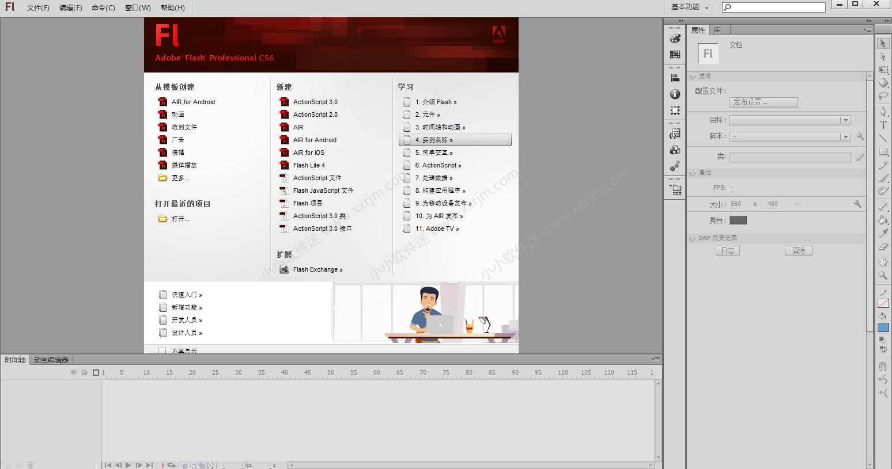The height and width of the screenshot is (469, 892).
Task: Select the Zoom magnifier tool
Action: (x=883, y=276)
